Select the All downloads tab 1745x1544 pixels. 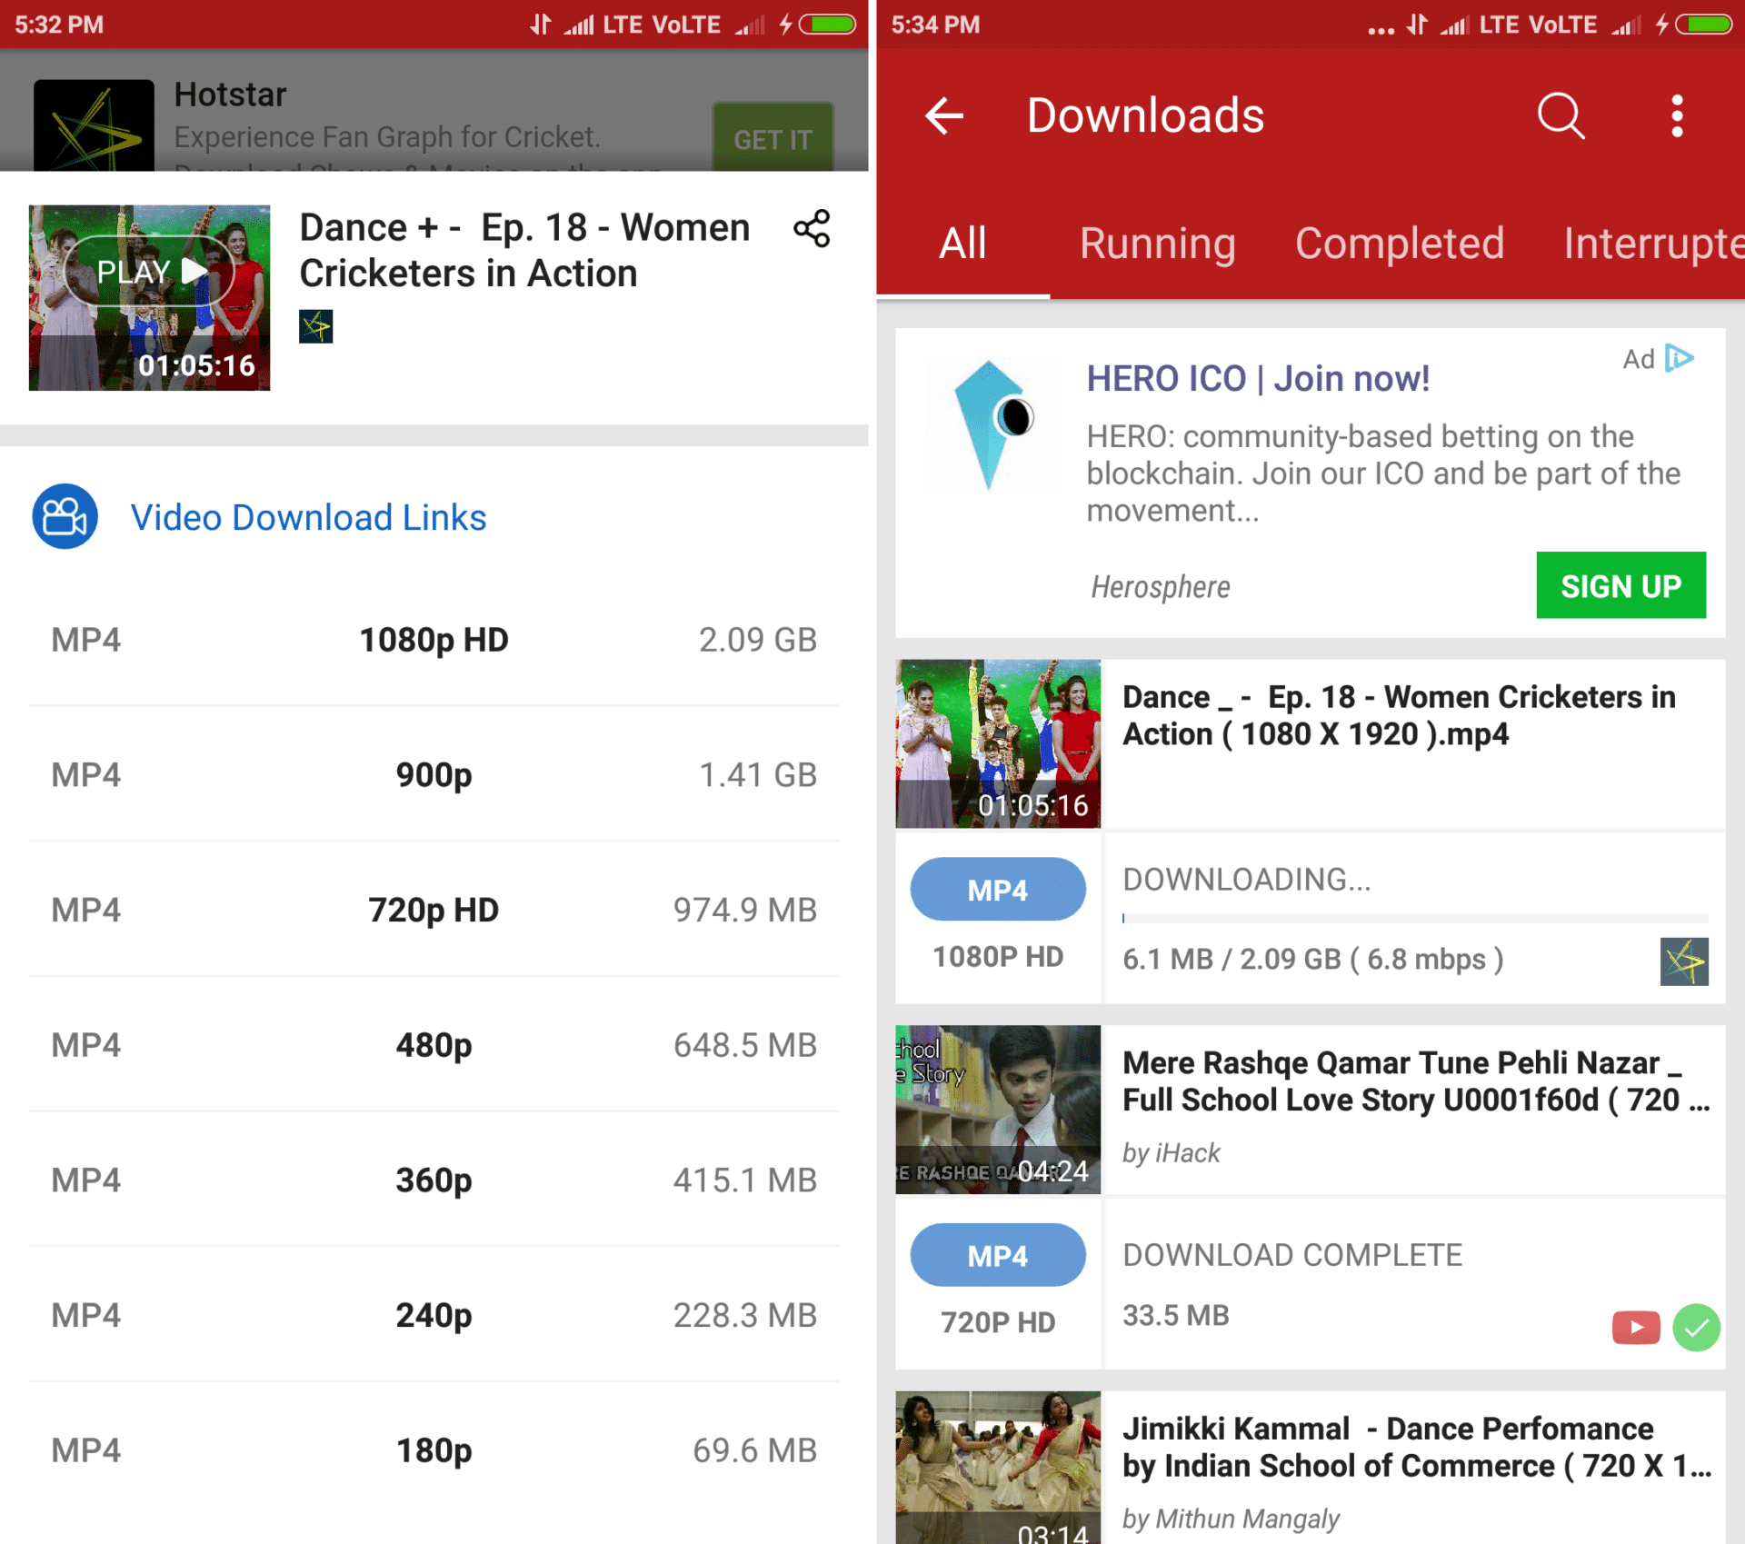coord(962,244)
